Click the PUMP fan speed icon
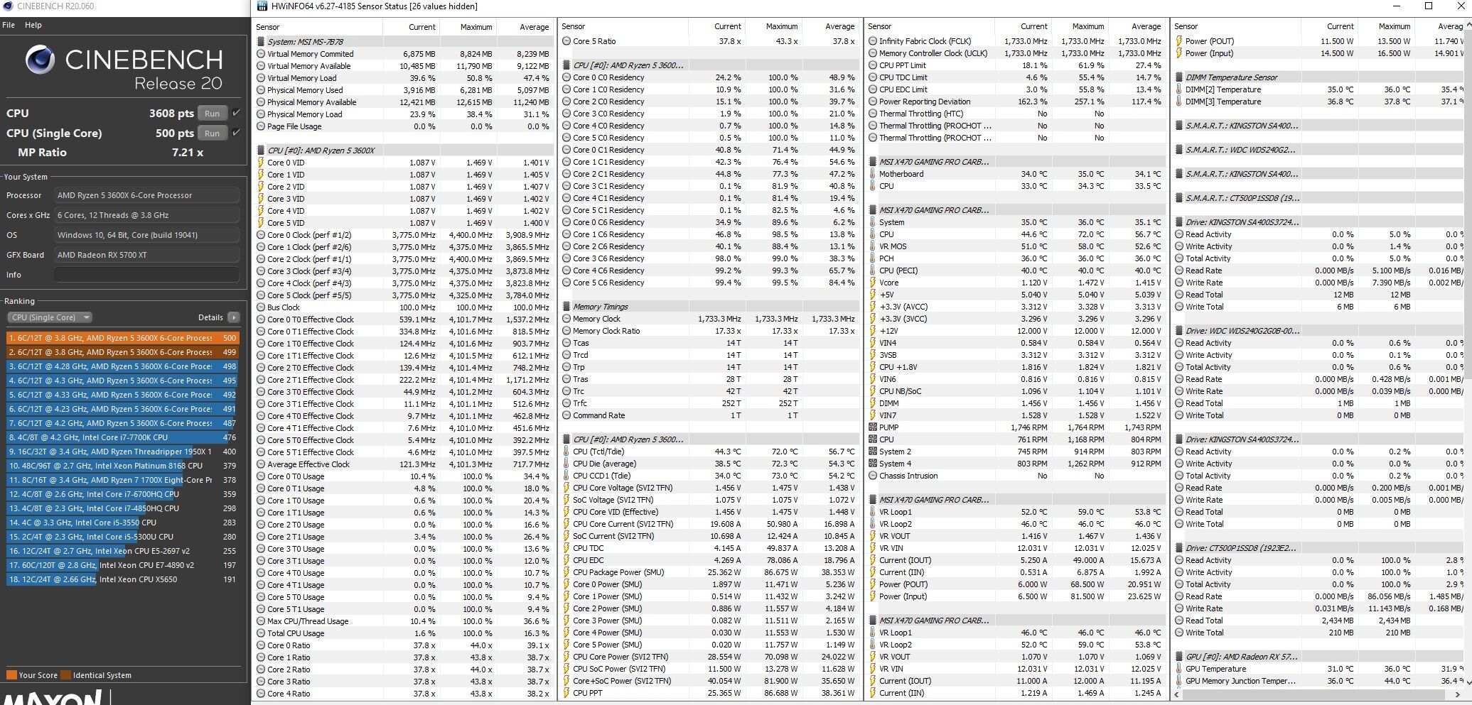This screenshot has height=705, width=1472. (x=873, y=427)
